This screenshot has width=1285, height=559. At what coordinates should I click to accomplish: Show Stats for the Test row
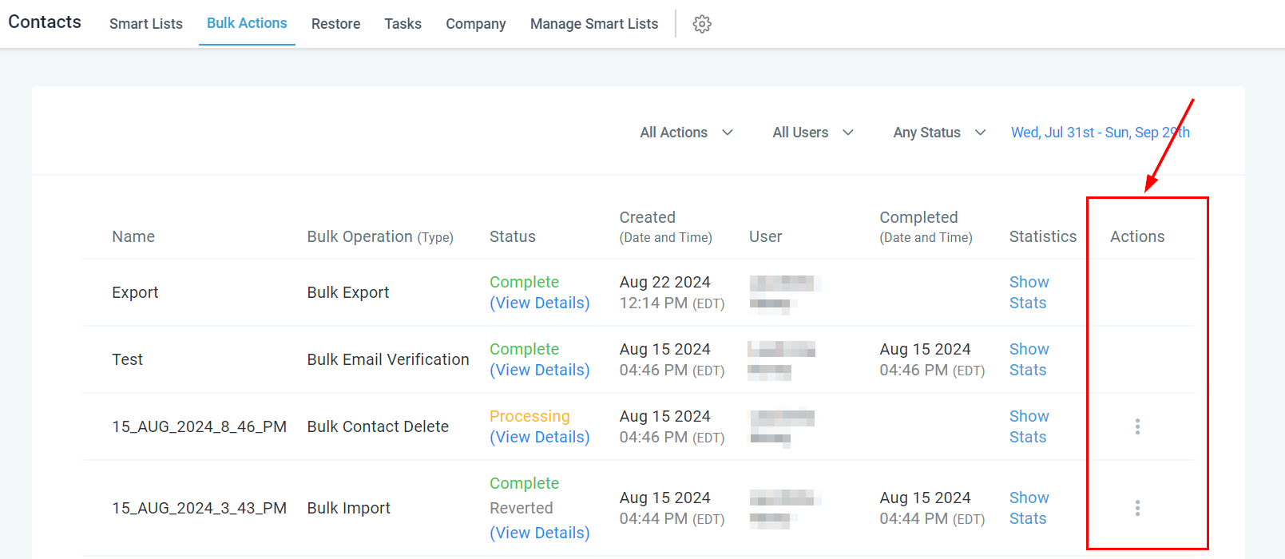(1029, 359)
